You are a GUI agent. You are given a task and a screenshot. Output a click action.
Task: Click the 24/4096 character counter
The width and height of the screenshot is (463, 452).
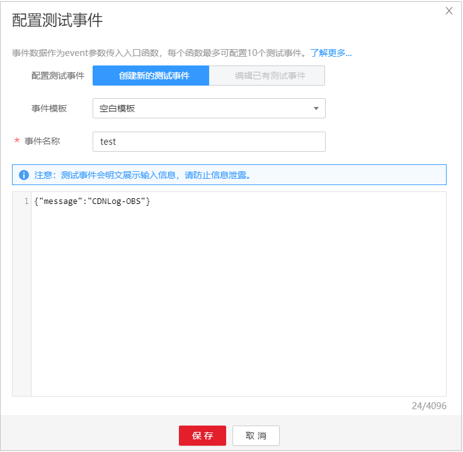(x=429, y=406)
